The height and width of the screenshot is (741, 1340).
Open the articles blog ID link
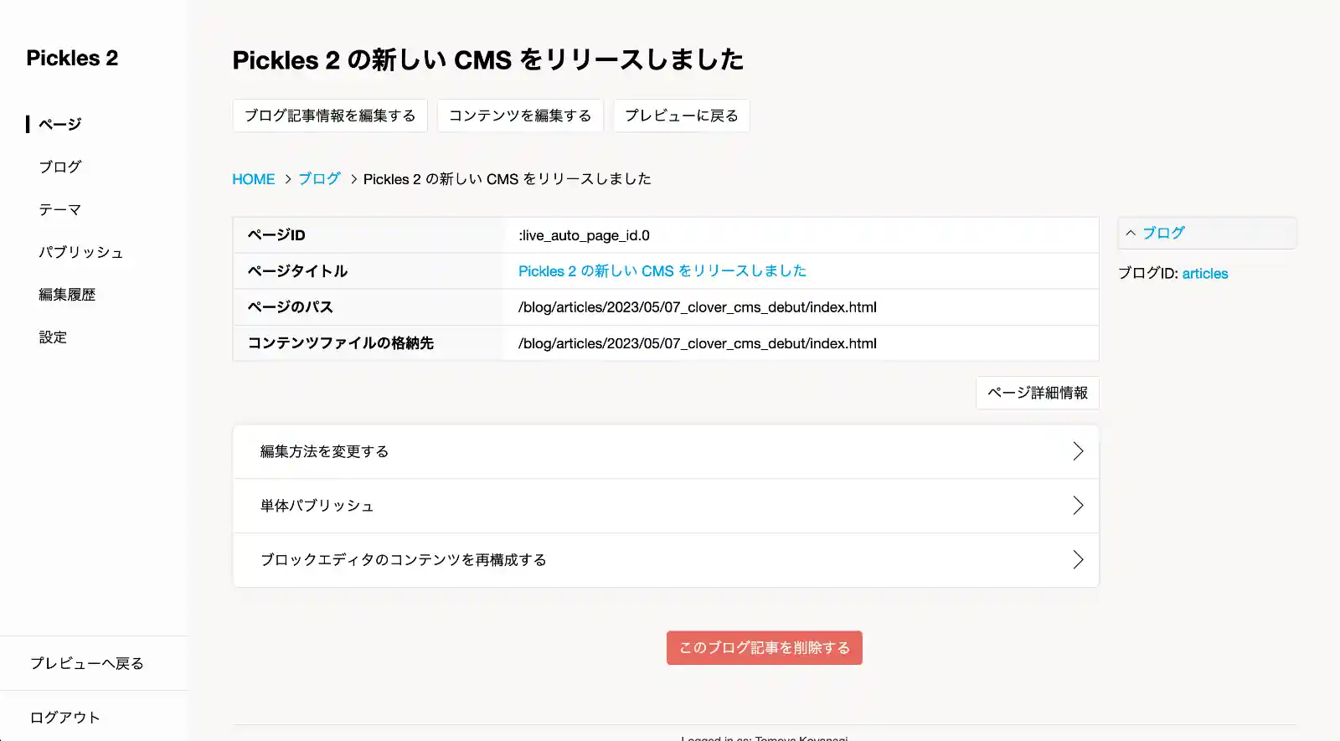pyautogui.click(x=1205, y=274)
